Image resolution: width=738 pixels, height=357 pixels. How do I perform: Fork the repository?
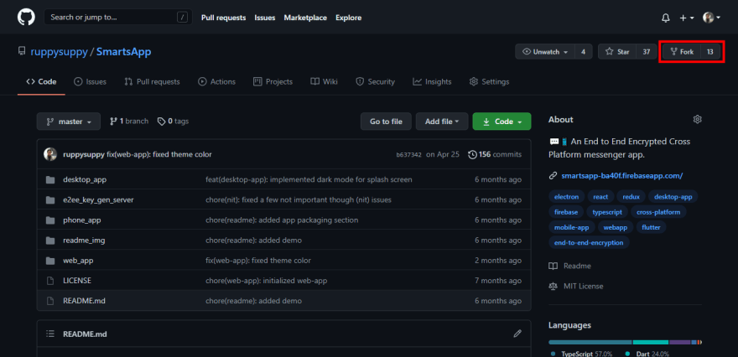[x=682, y=52]
